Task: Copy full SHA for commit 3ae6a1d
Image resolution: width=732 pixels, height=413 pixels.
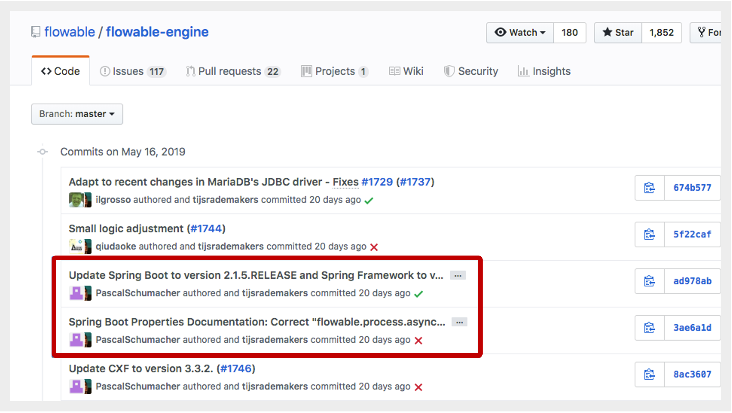Action: point(650,328)
